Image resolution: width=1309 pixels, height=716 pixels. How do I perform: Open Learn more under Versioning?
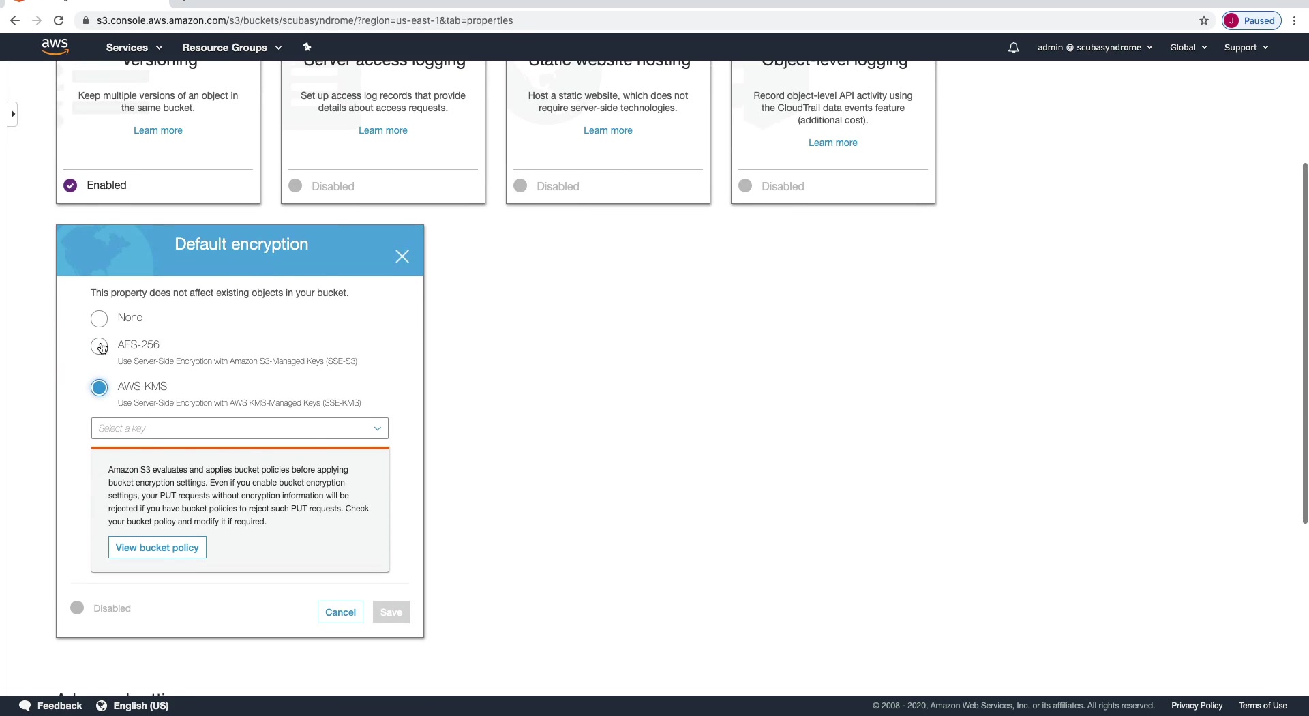158,130
